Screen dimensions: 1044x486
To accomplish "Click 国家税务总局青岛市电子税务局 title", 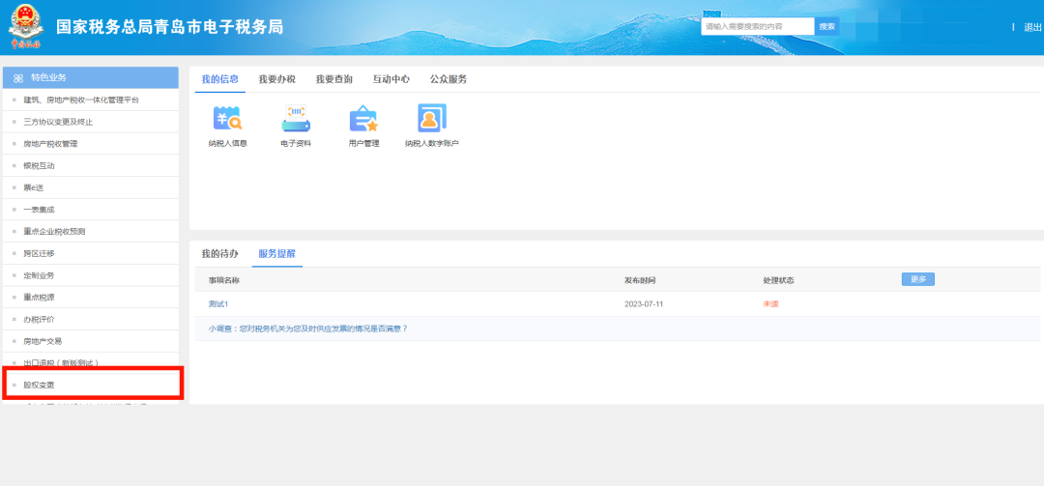I will (x=170, y=27).
